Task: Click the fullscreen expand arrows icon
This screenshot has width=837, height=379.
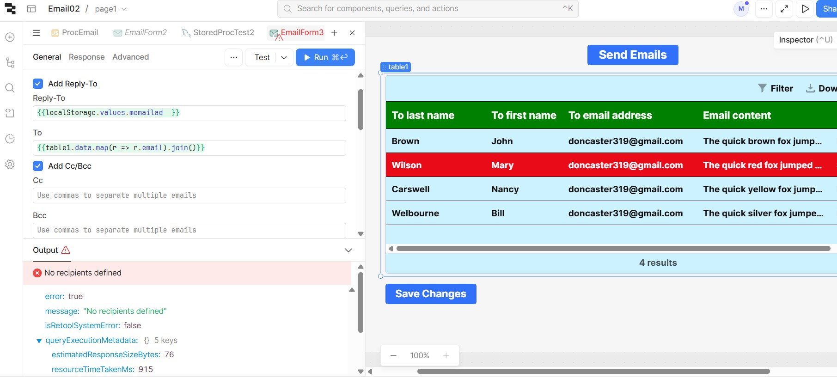Action: tap(784, 9)
